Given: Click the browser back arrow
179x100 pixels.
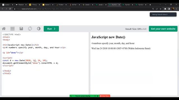Looking at the screenshot, I should coord(3,9).
